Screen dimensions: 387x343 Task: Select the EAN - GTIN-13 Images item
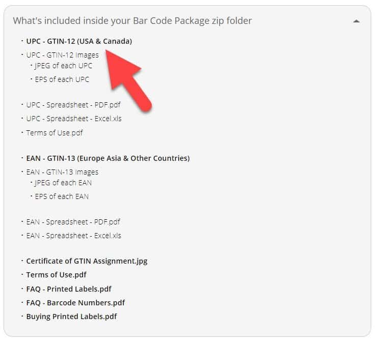(x=62, y=172)
